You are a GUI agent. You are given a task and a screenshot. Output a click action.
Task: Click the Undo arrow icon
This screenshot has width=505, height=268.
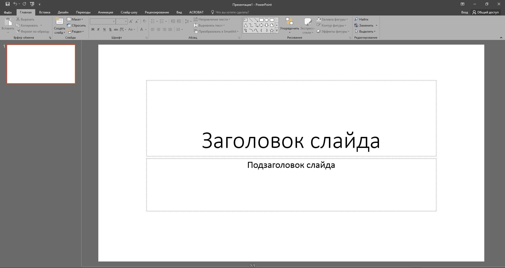click(15, 4)
